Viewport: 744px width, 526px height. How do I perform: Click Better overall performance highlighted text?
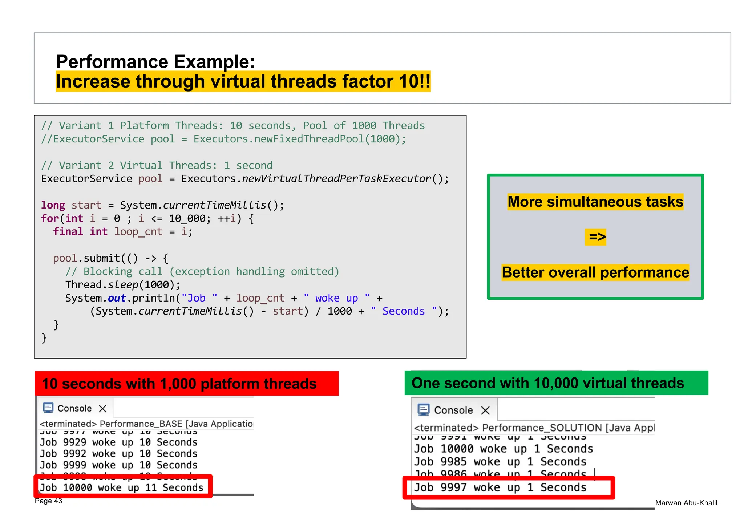point(595,272)
